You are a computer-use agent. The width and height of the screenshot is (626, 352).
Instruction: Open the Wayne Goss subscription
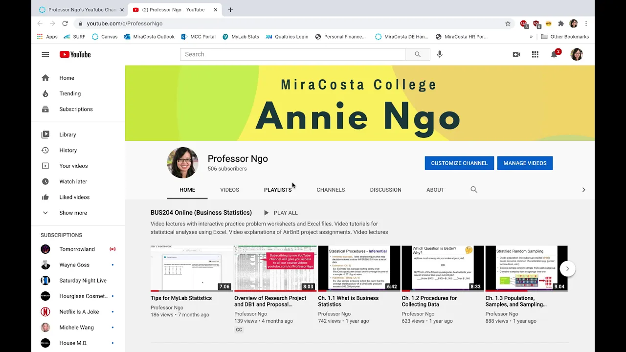78,265
